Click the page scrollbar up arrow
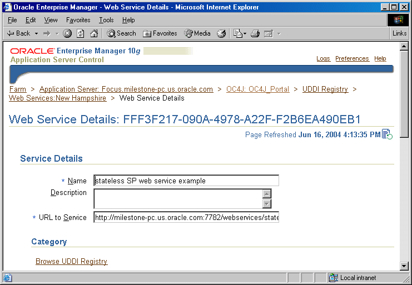The height and width of the screenshot is (285, 412). point(404,47)
